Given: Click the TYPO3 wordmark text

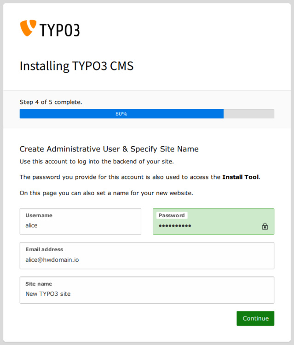Looking at the screenshot, I should 60,30.
